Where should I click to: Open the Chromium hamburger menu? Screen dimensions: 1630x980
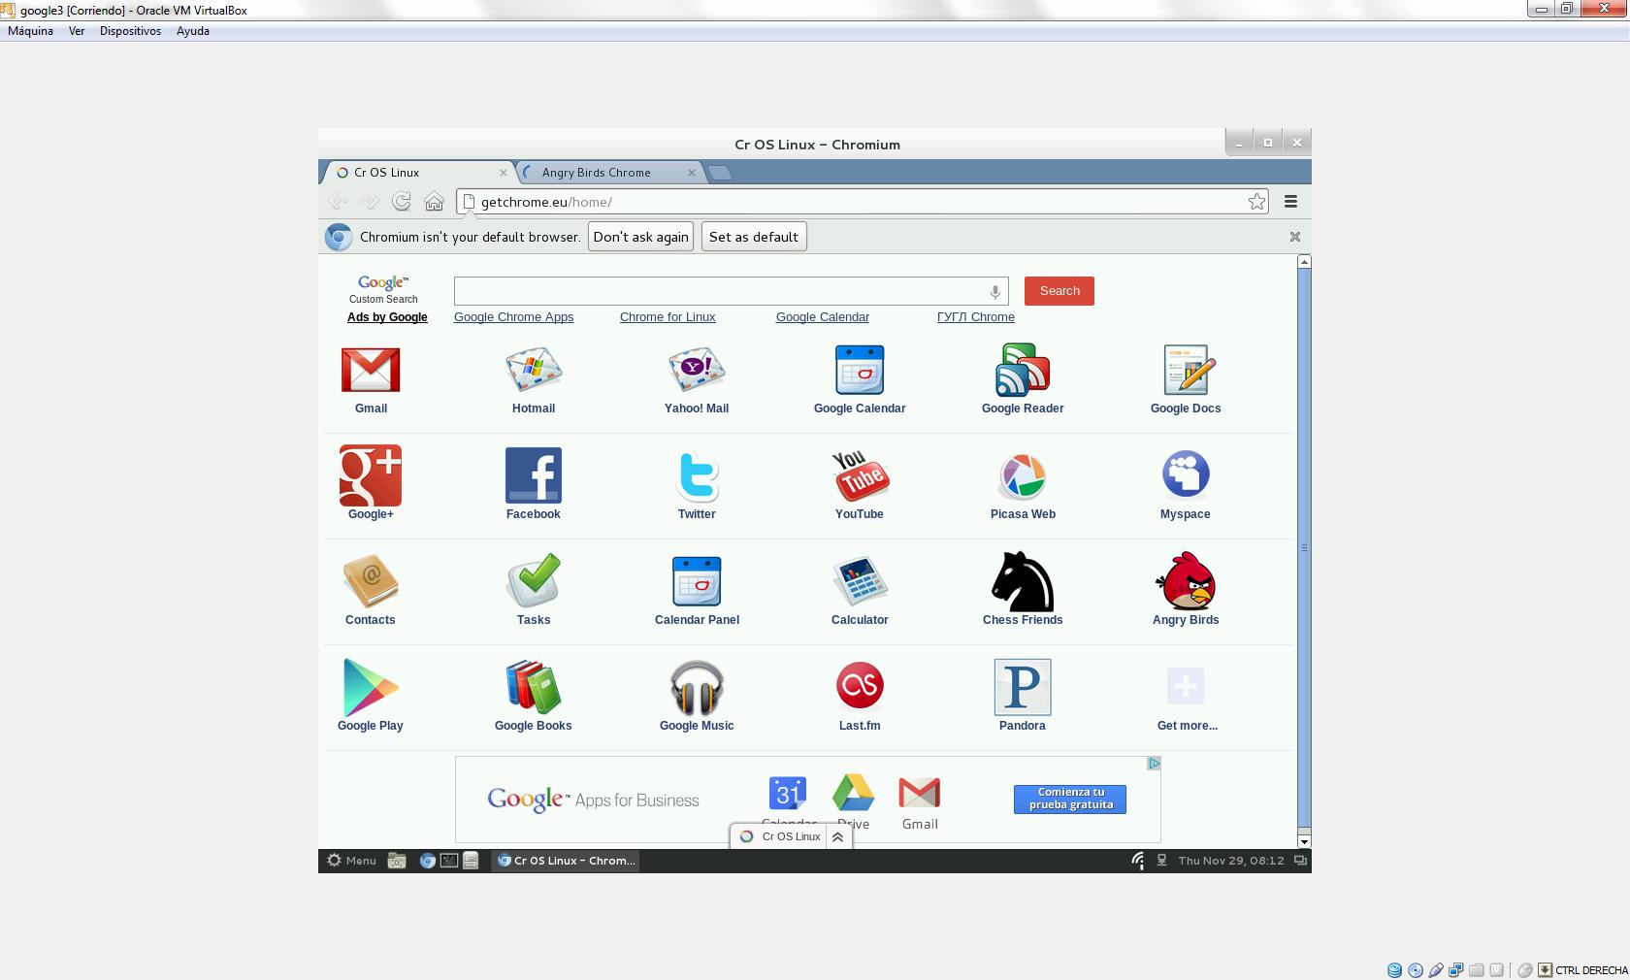(x=1290, y=202)
